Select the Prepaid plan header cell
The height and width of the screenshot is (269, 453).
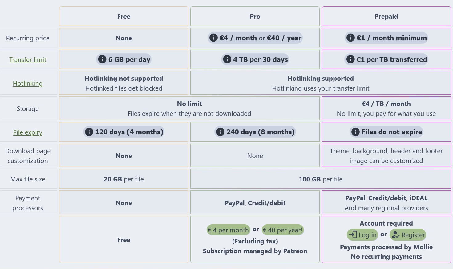386,16
